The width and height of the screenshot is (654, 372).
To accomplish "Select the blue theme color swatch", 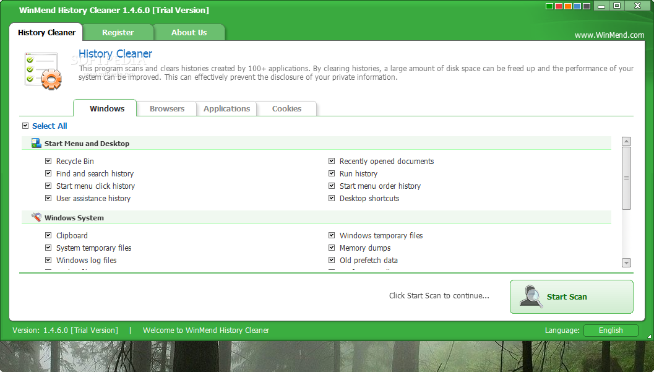I will 577,6.
